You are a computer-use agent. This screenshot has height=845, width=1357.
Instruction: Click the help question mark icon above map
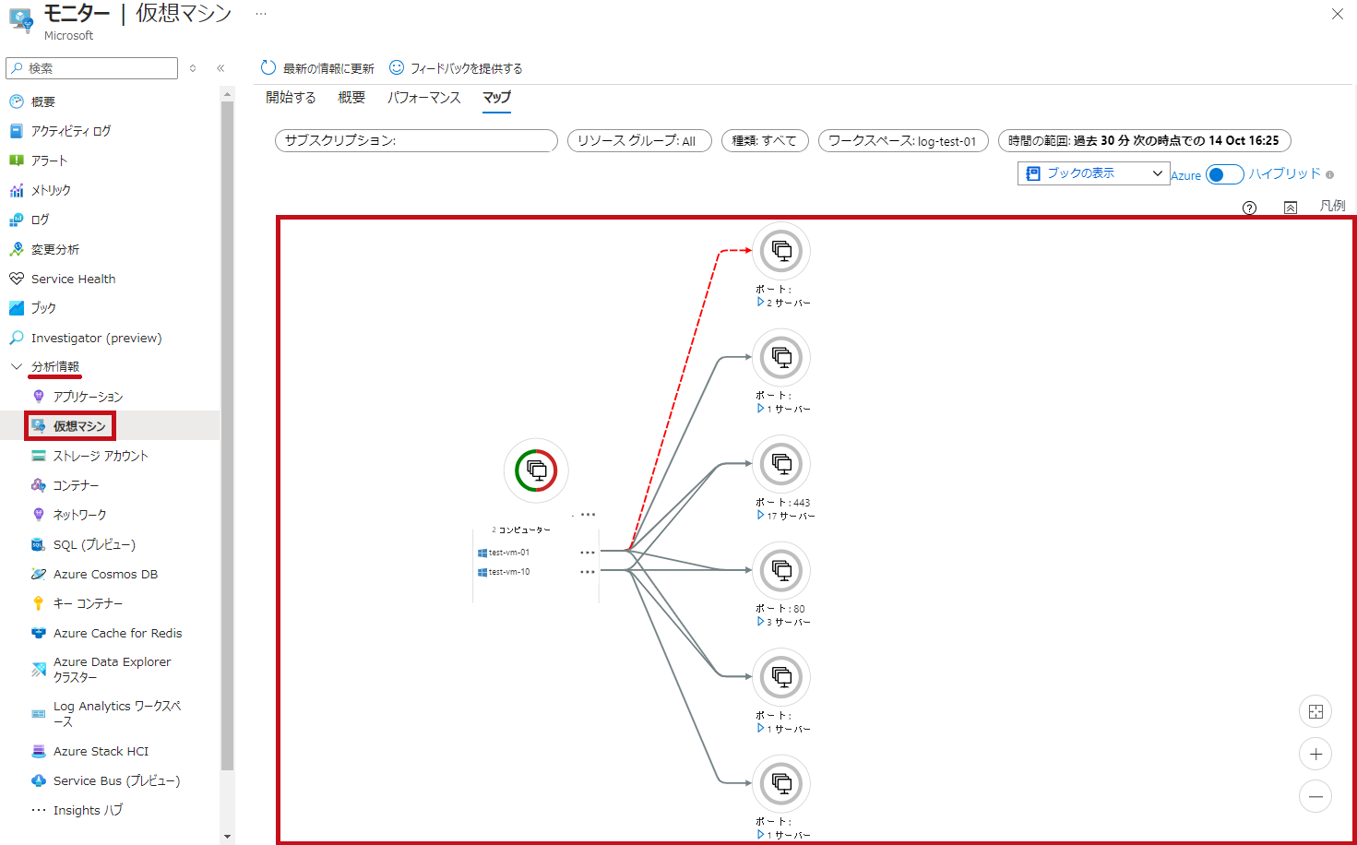click(1249, 208)
